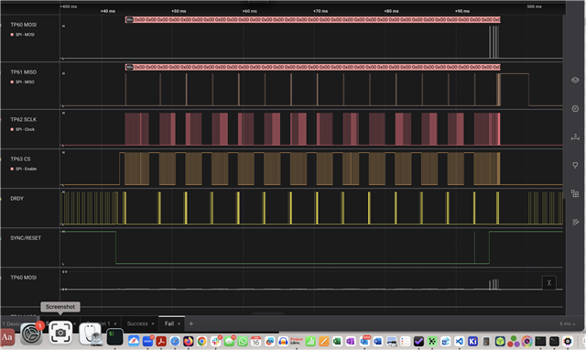Click the +90 ms time ruler mark
Screen dimensions: 586x350
pos(462,11)
